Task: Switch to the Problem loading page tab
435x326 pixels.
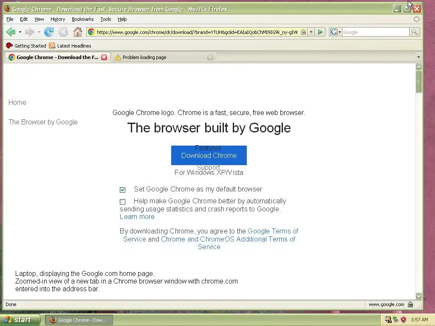Action: coord(164,57)
